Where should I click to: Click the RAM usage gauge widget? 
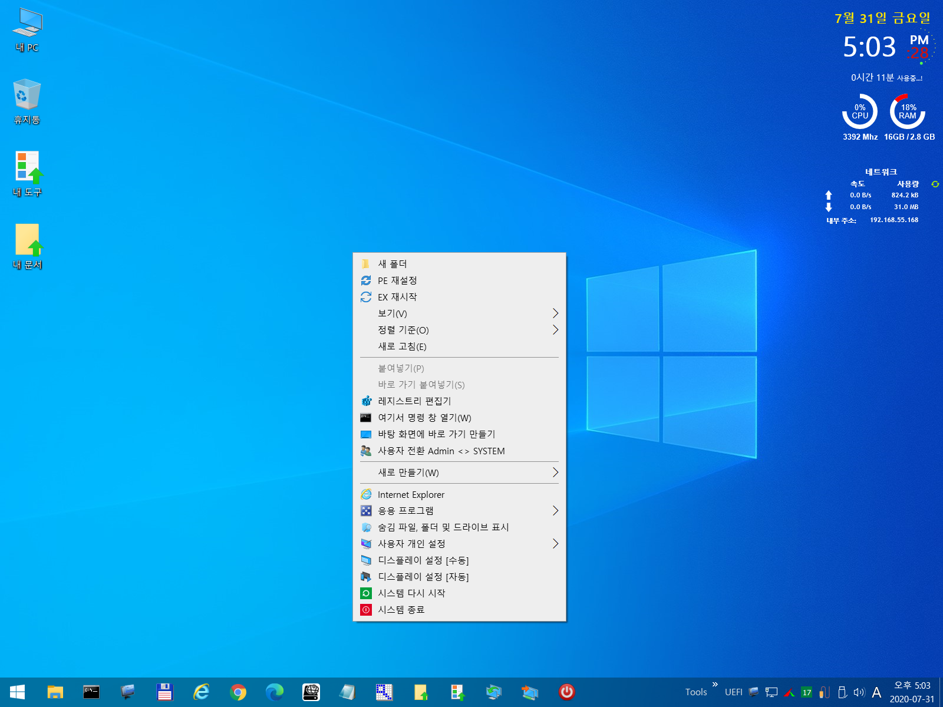908,111
